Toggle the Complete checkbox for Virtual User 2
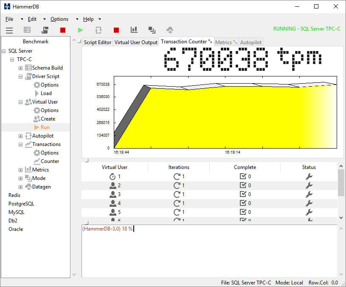 click(243, 186)
